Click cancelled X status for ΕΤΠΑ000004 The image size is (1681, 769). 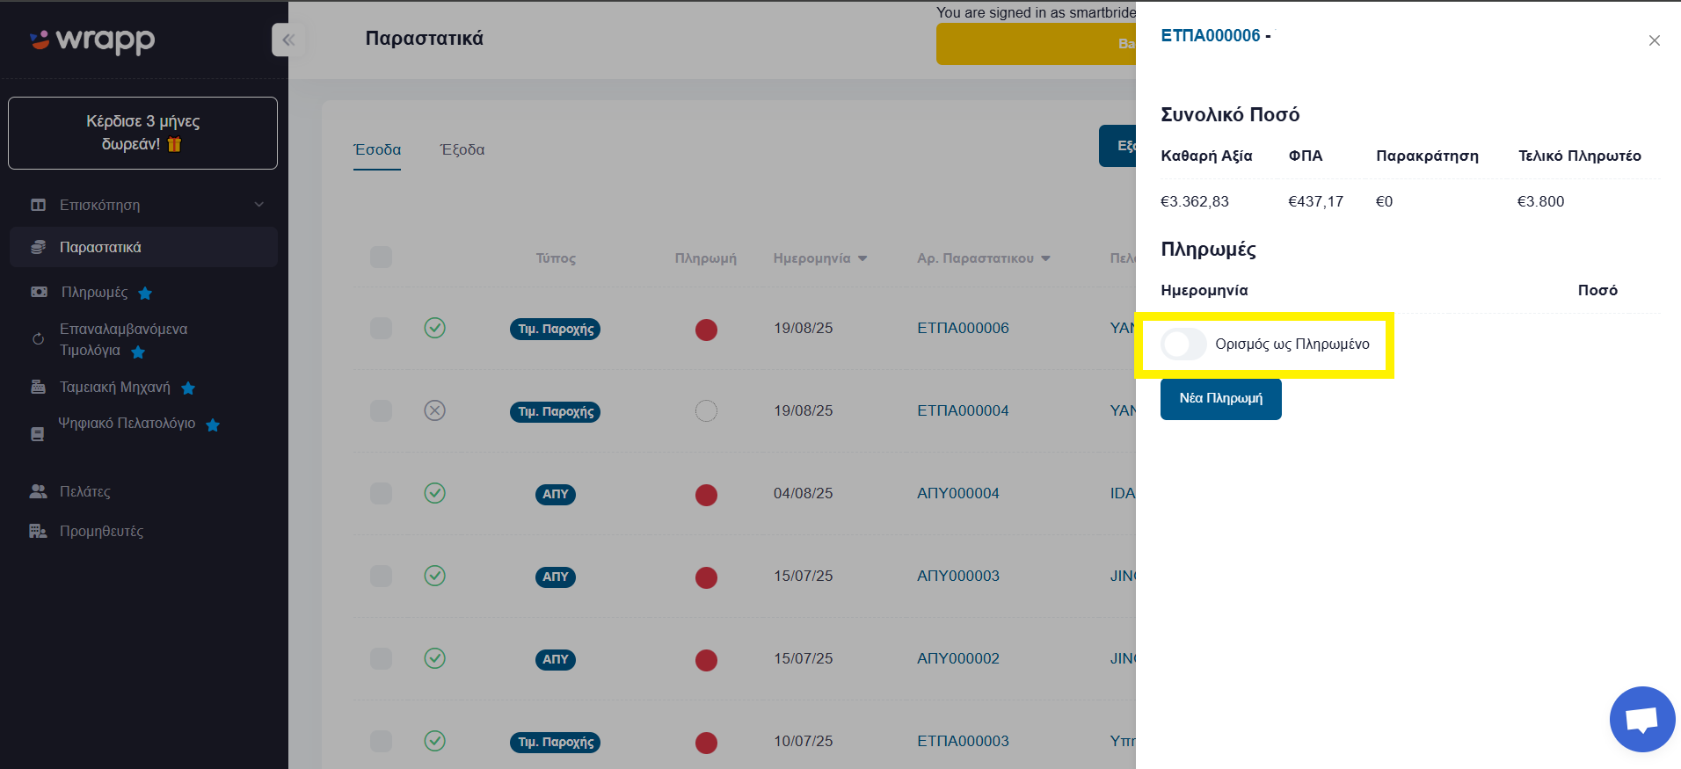point(435,410)
